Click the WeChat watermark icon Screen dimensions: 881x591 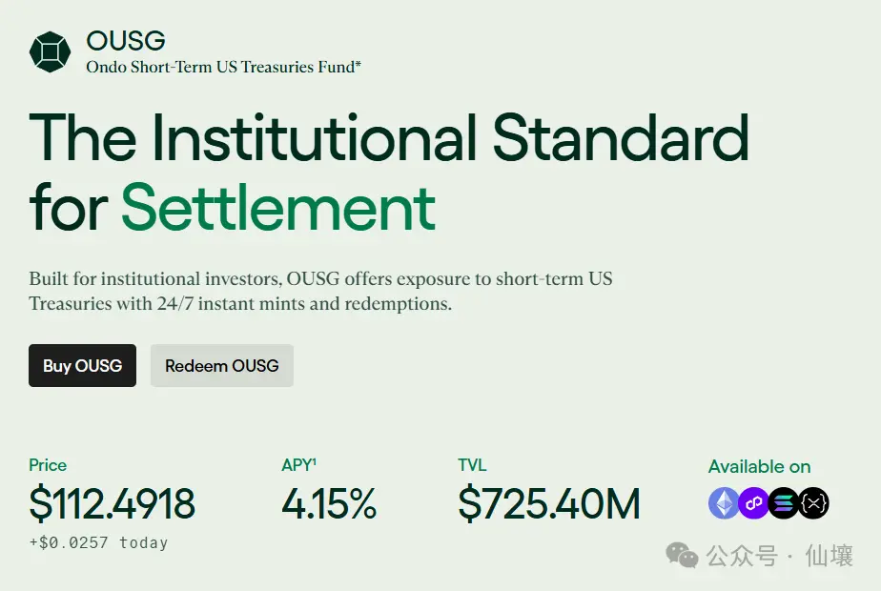(x=683, y=555)
